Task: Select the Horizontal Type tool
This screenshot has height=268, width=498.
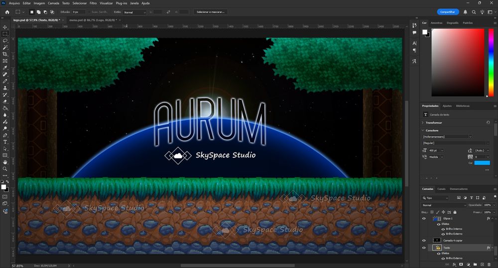Action: (x=5, y=142)
